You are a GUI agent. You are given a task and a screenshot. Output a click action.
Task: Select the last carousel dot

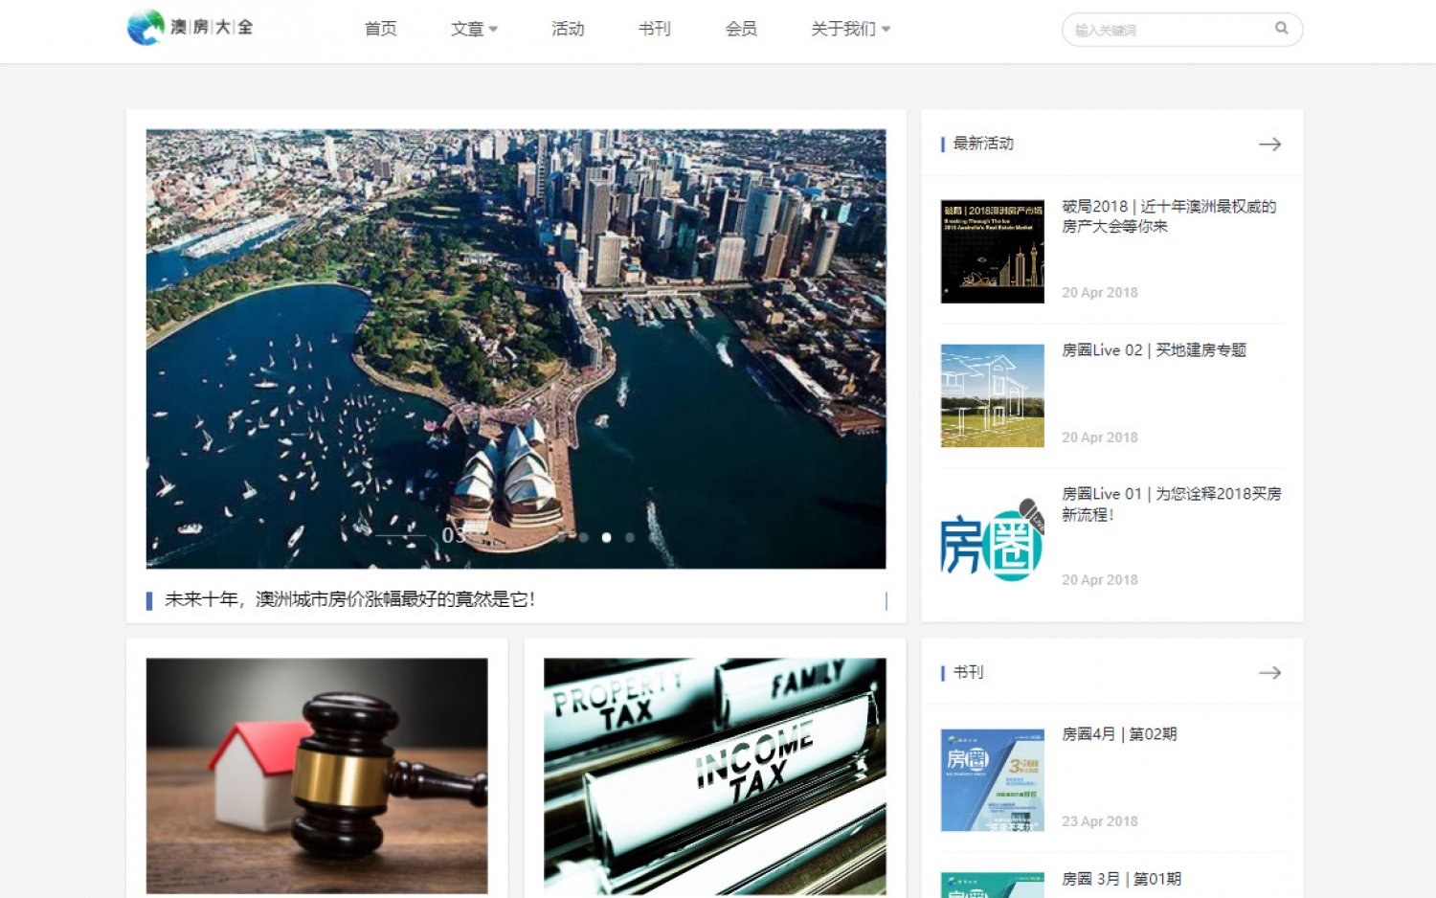click(630, 538)
